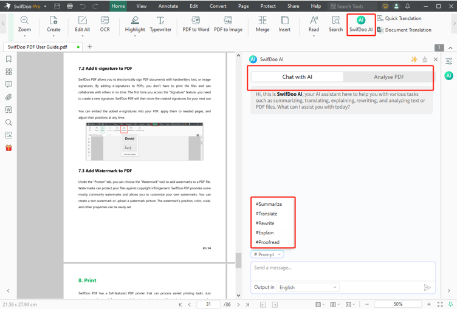This screenshot has height=309, width=457.
Task: Open the ribbon Search tool
Action: click(x=335, y=24)
